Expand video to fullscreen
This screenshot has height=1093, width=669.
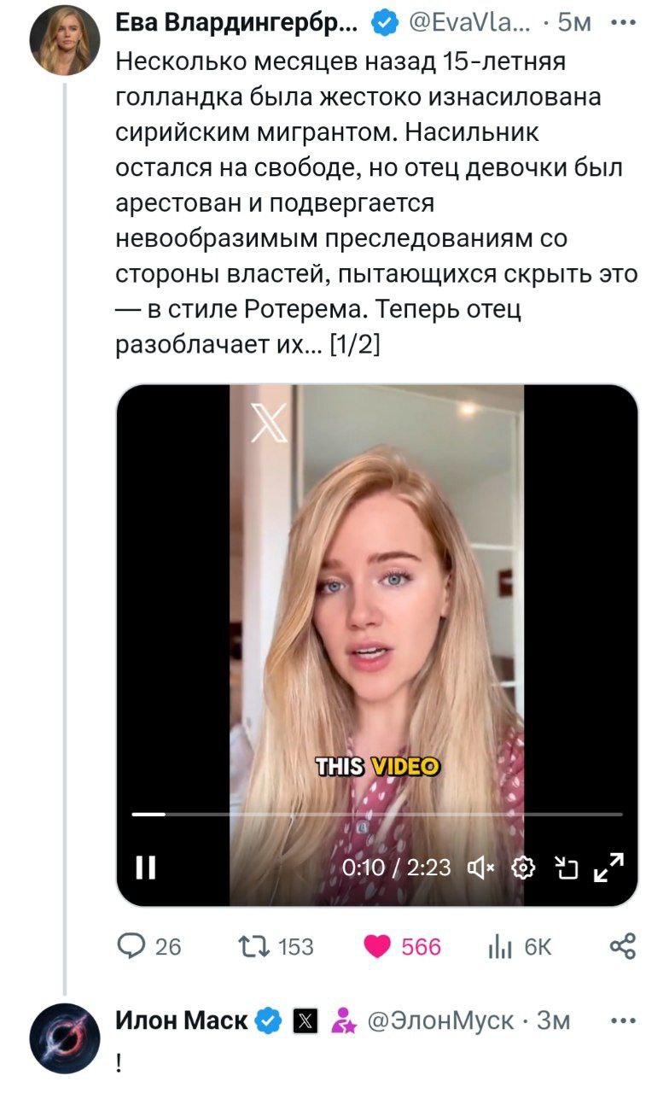pos(609,868)
